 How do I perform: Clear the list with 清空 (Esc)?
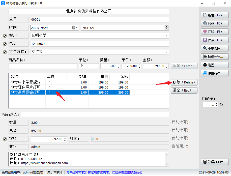coord(184,90)
